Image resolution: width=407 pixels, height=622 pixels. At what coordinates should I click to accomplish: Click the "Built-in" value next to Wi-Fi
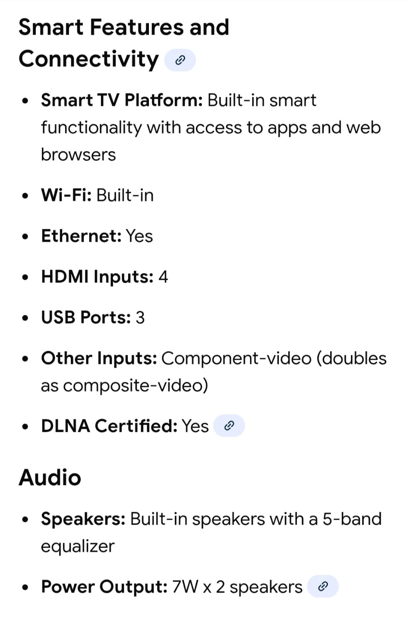[125, 195]
